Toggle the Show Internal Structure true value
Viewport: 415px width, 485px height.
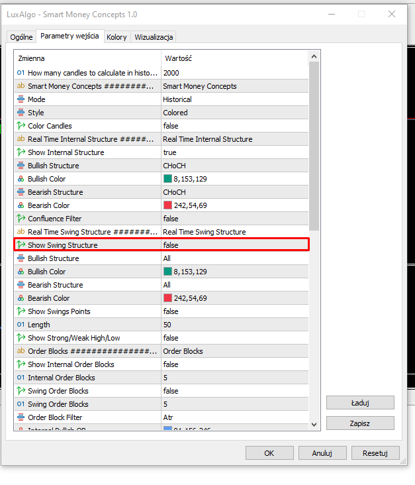click(x=235, y=152)
